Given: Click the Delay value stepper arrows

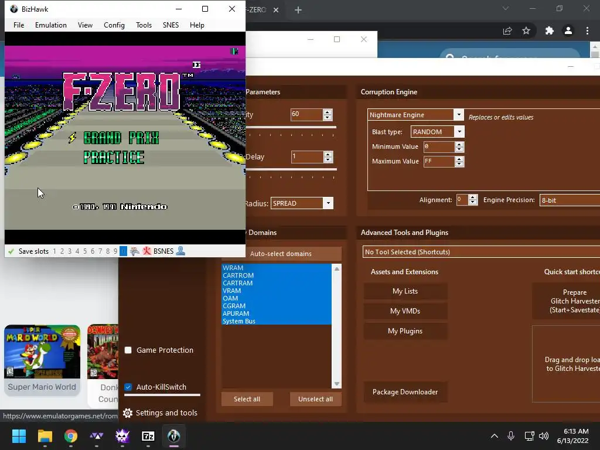Looking at the screenshot, I should (x=328, y=156).
